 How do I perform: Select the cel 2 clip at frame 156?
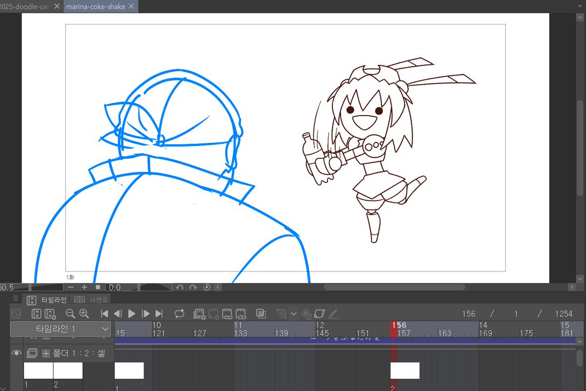pos(405,370)
